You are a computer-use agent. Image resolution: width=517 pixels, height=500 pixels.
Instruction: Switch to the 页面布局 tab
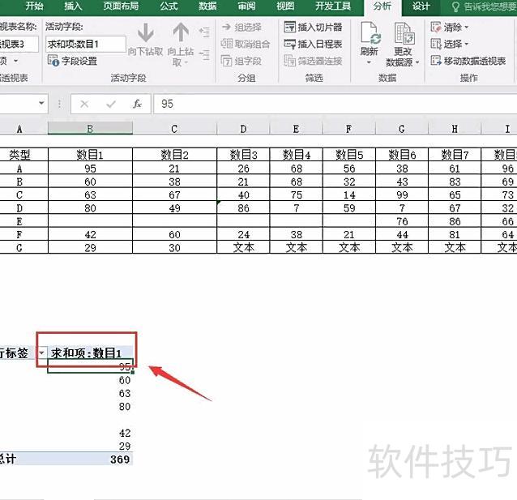121,6
